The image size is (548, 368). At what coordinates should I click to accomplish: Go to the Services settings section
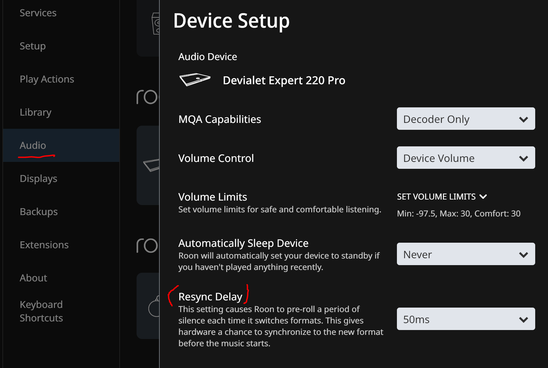click(38, 13)
